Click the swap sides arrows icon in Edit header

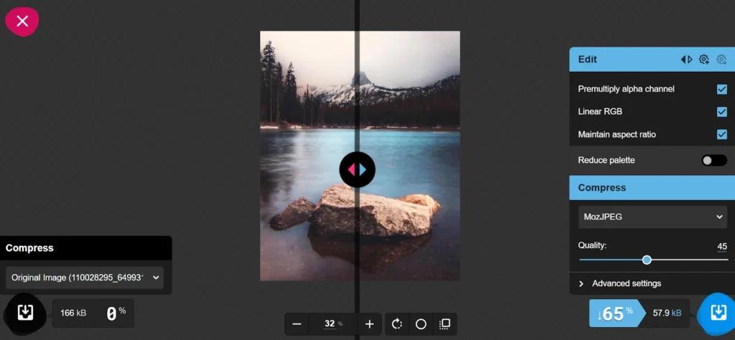coord(686,60)
